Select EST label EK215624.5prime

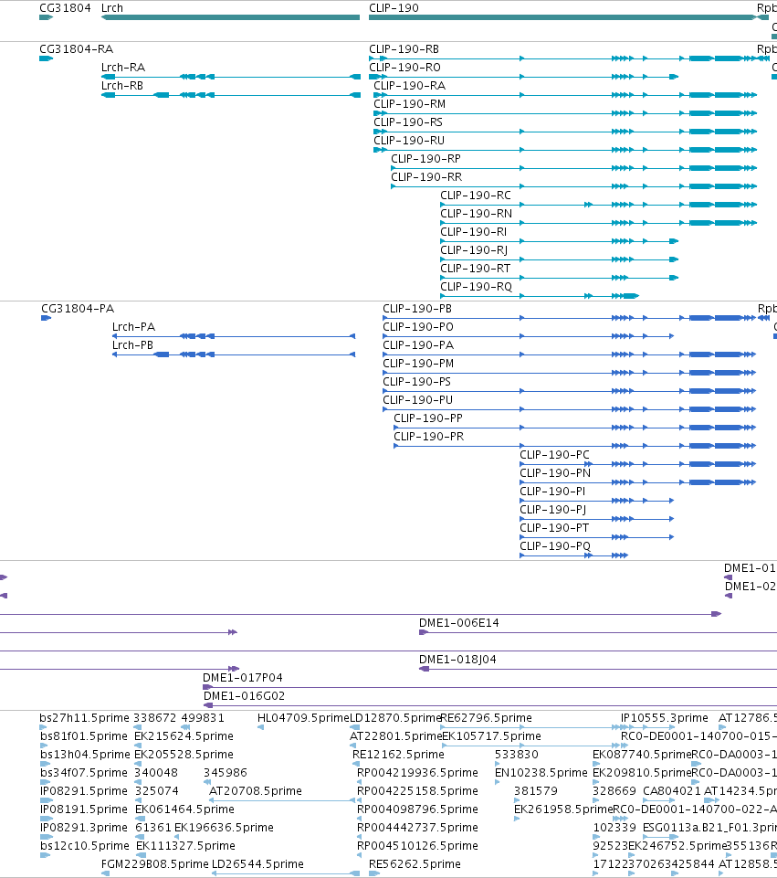tap(184, 736)
